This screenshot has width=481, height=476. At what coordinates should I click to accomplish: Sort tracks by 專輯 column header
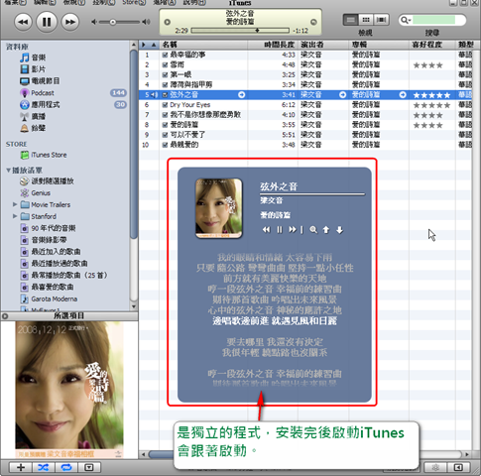379,45
